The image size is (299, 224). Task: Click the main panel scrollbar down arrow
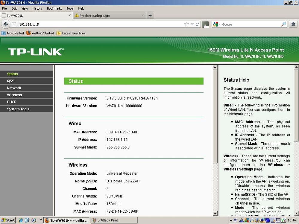[215, 214]
